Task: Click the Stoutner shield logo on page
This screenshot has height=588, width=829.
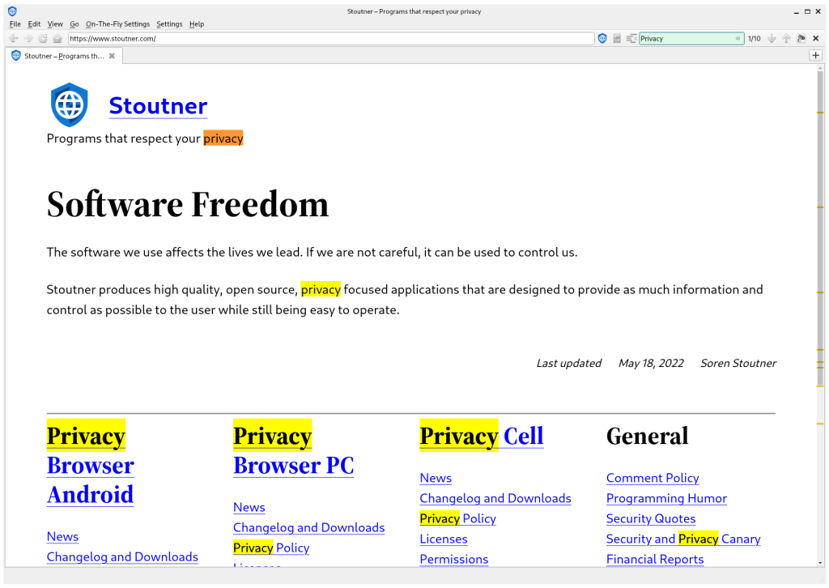Action: coord(70,104)
